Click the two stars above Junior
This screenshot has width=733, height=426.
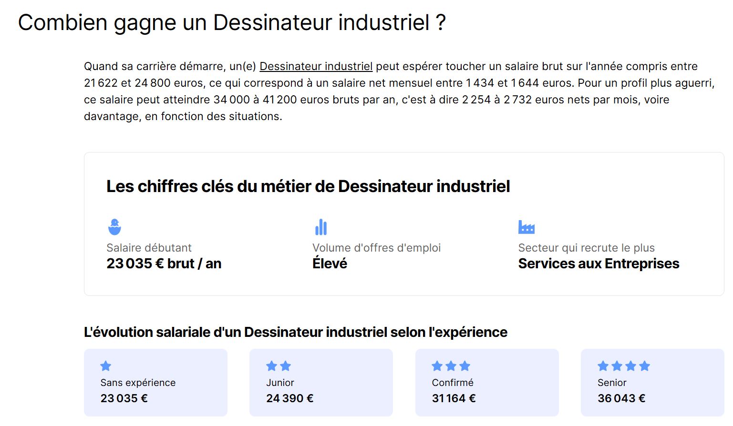click(279, 366)
